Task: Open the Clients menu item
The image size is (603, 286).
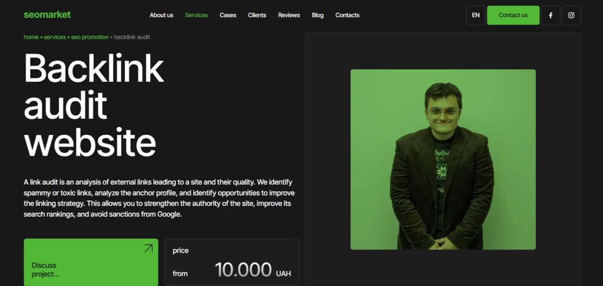Action: click(x=257, y=15)
